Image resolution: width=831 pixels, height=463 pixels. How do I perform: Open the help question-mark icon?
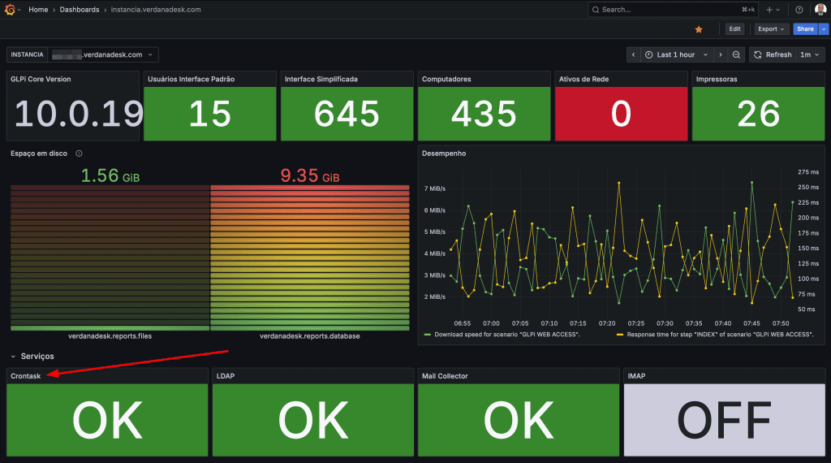(799, 10)
